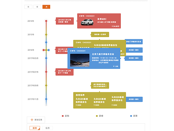Image resolution: width=174 pixels, height=131 pixels.
Task: Click the red marker at 2017年07月
Action: [x=46, y=72]
